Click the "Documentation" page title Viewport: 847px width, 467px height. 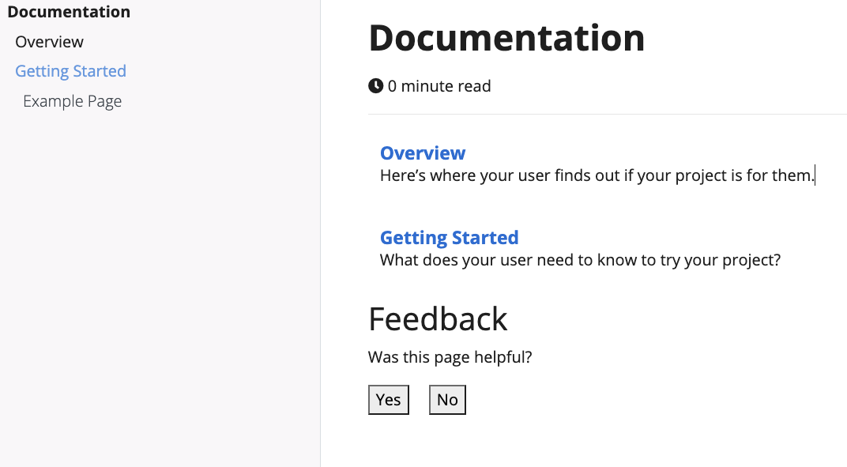coord(506,36)
